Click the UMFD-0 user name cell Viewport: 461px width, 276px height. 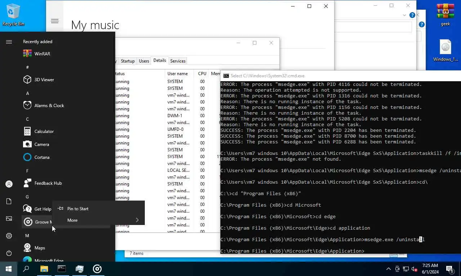(x=175, y=129)
